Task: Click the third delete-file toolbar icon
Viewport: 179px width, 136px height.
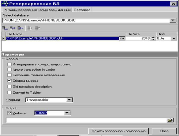Action: tap(20, 28)
